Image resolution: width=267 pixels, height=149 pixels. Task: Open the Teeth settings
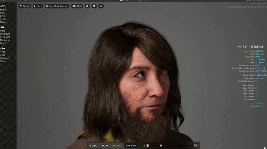click(x=3, y=19)
